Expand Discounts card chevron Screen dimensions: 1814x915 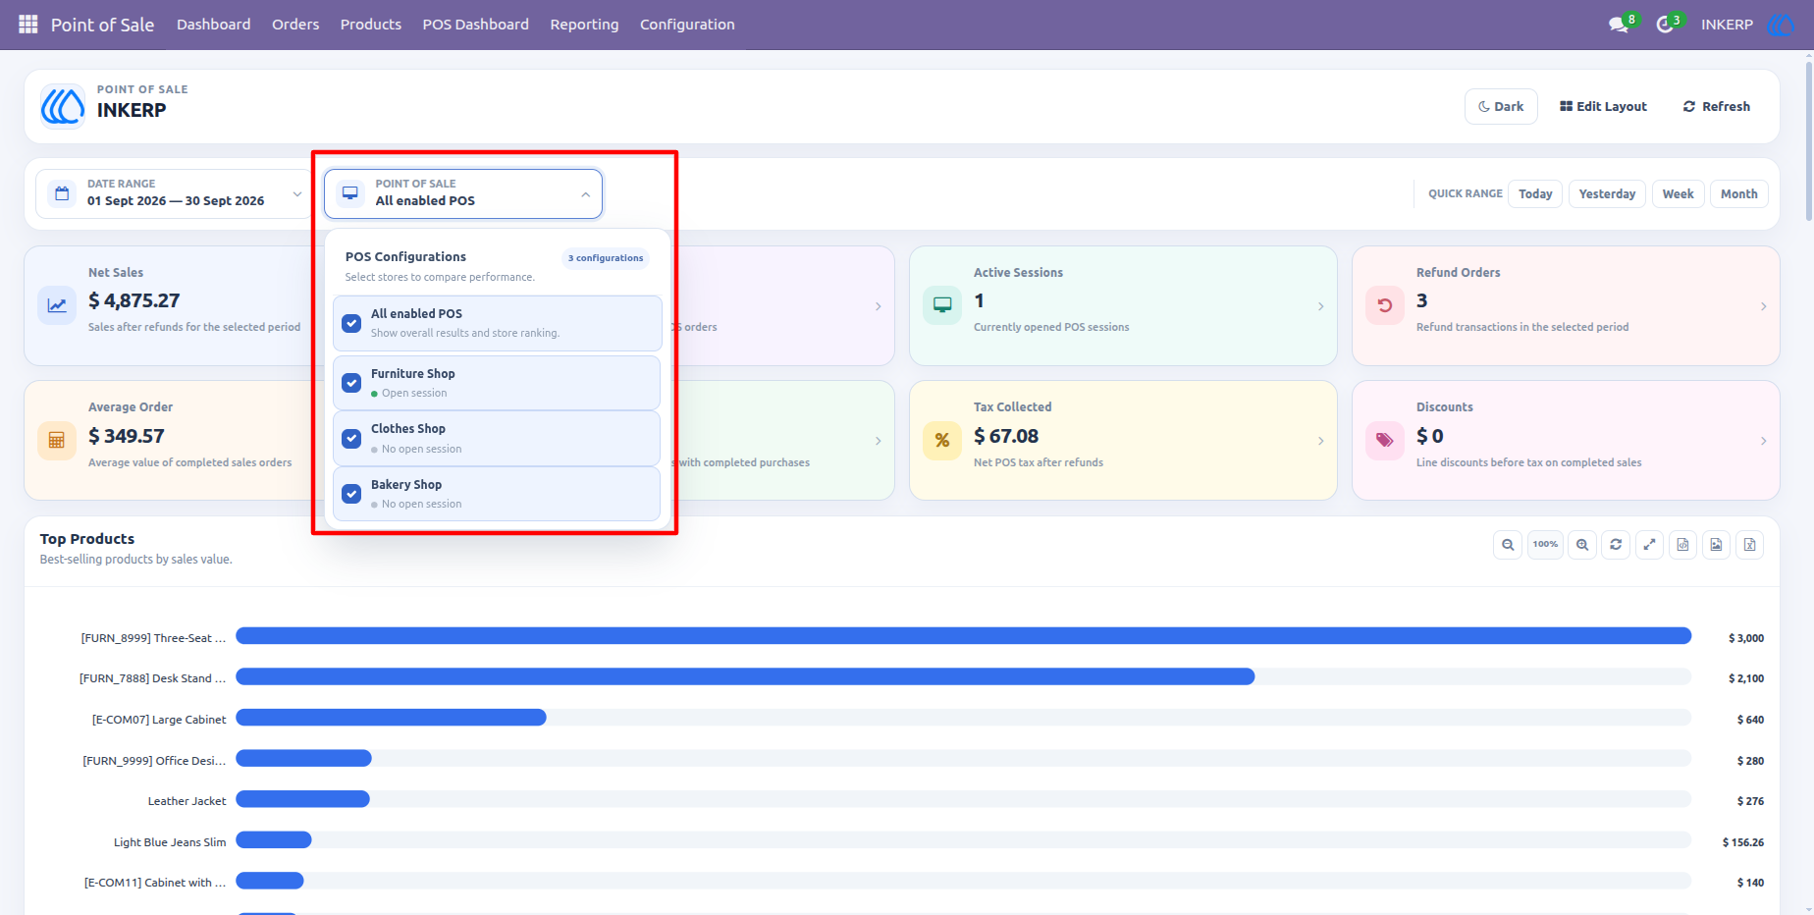1764,441
